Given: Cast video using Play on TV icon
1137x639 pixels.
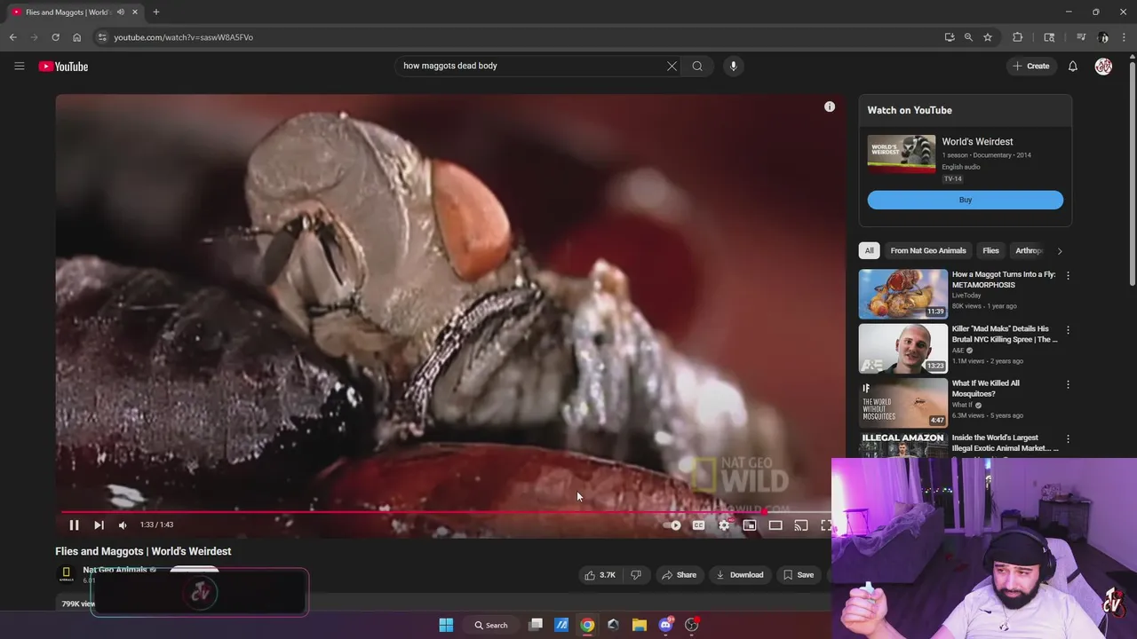Looking at the screenshot, I should pos(801,525).
